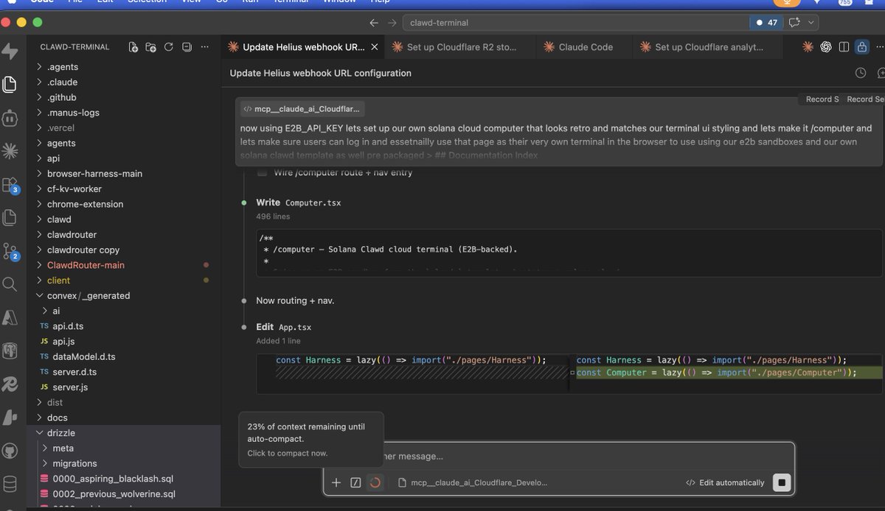Click the mcp__claude_ai_Cloudflar chip in prompt
This screenshot has height=511, width=885.
pos(302,109)
